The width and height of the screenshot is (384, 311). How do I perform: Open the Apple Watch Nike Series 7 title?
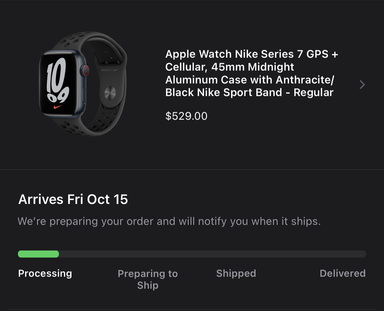[x=252, y=73]
